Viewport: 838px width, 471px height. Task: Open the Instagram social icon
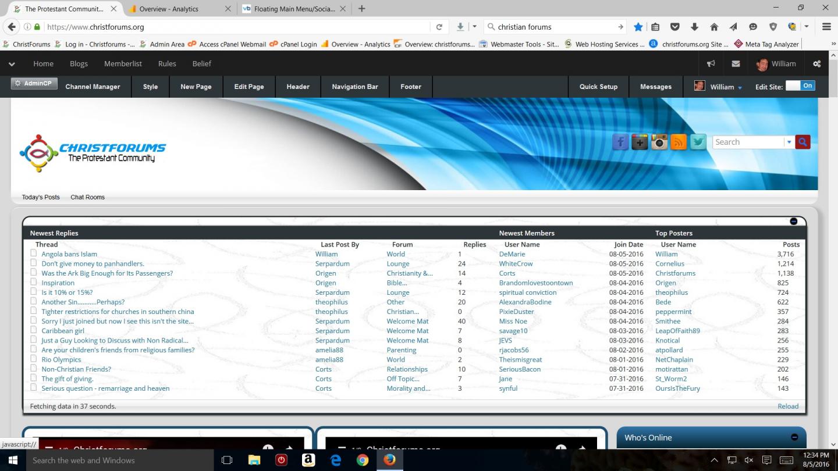click(659, 142)
